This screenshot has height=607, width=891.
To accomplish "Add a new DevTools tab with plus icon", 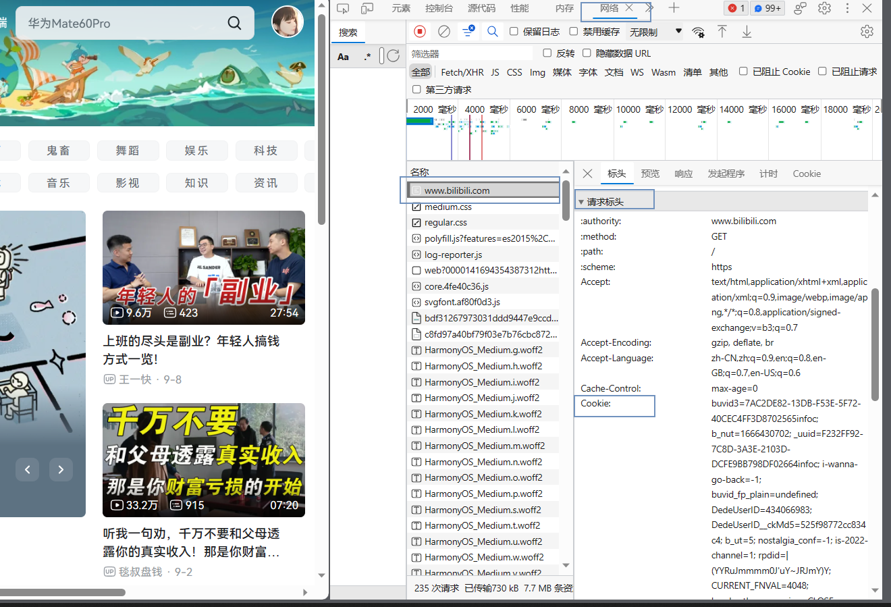I will coord(674,8).
